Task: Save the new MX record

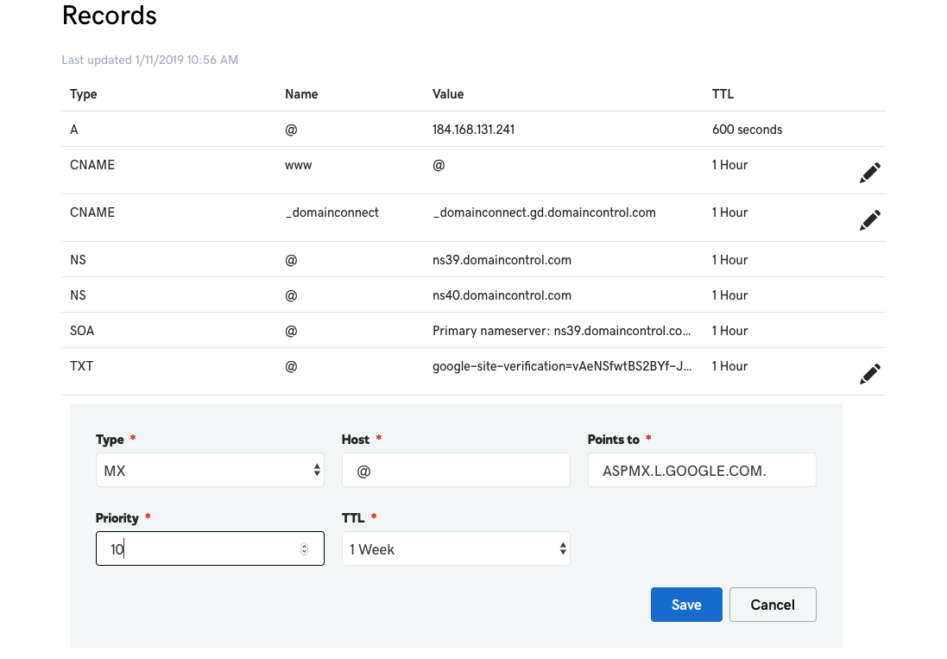Action: pos(686,605)
